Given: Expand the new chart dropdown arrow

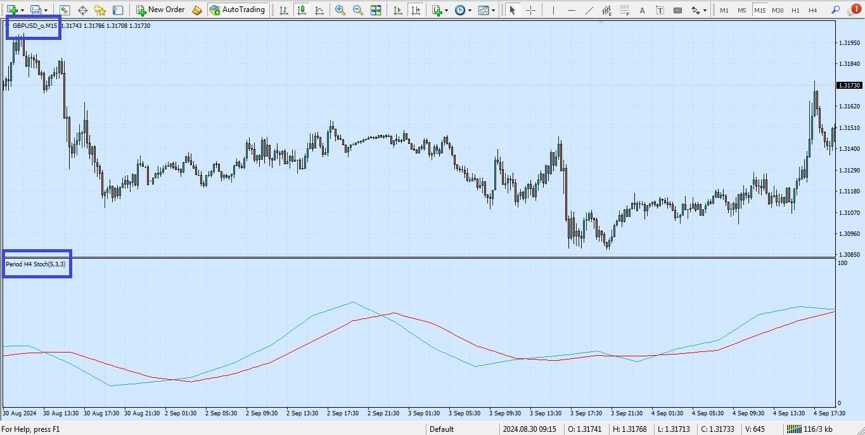Looking at the screenshot, I should click(x=22, y=11).
